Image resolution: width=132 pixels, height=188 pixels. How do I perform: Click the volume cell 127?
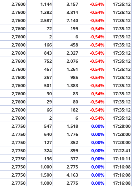coord(40,142)
